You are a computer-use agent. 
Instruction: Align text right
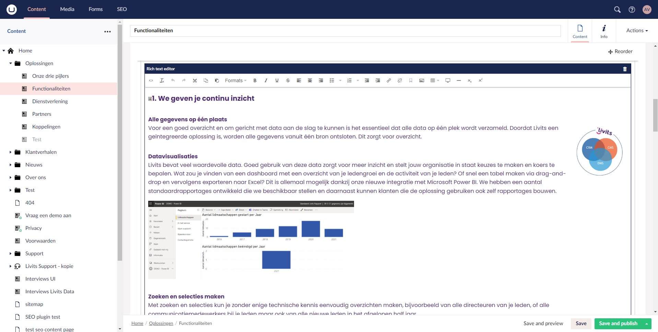(x=321, y=81)
